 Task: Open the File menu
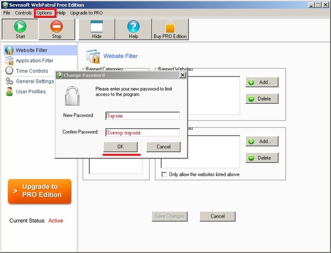coord(7,12)
